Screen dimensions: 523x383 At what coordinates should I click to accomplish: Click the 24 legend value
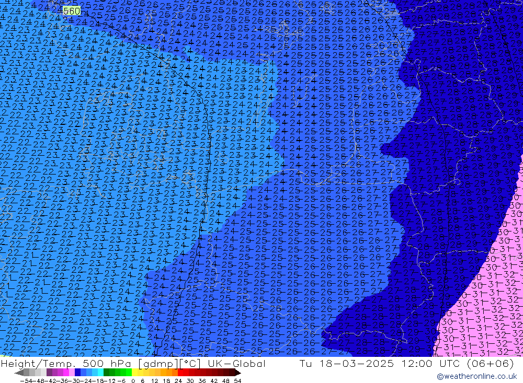click(x=178, y=381)
